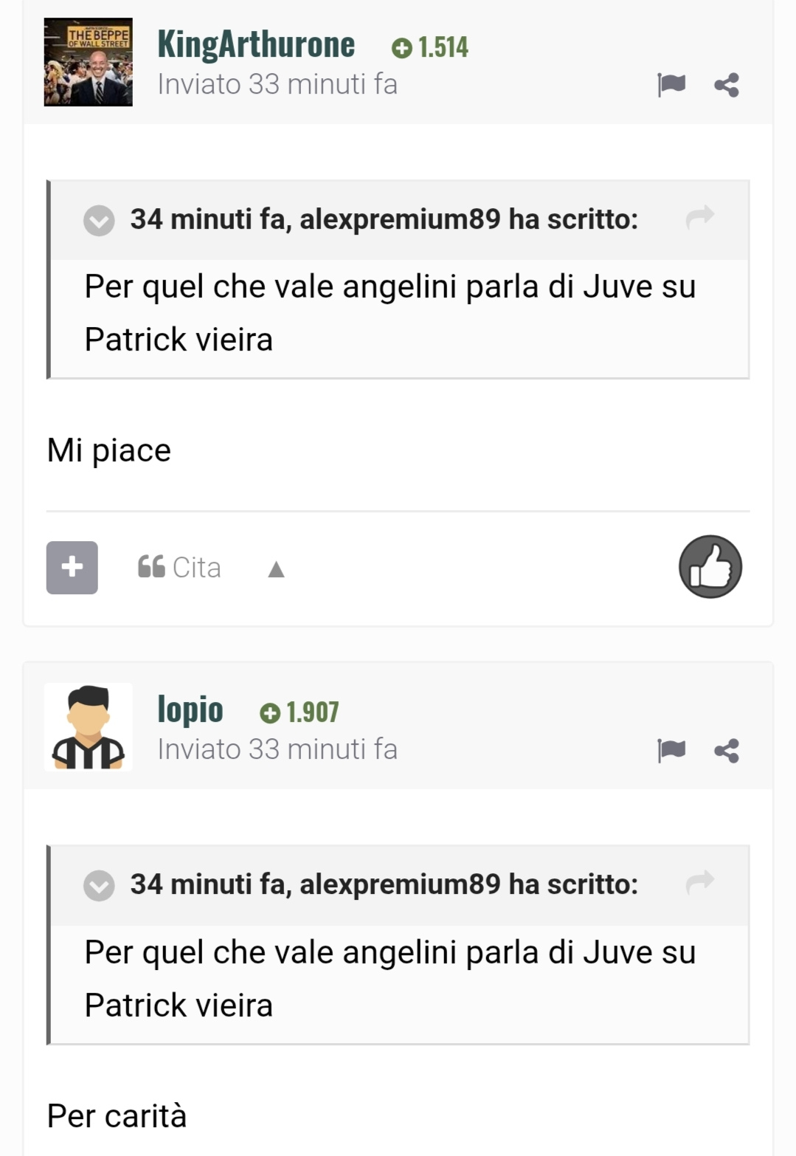The width and height of the screenshot is (796, 1156).
Task: Expand the triangle menu next to Cita
Action: click(x=277, y=569)
